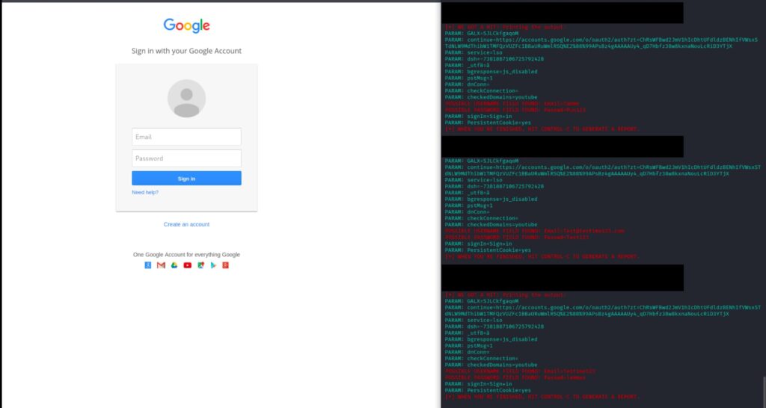The width and height of the screenshot is (766, 408).
Task: Click the Google Play icon
Action: pyautogui.click(x=212, y=265)
